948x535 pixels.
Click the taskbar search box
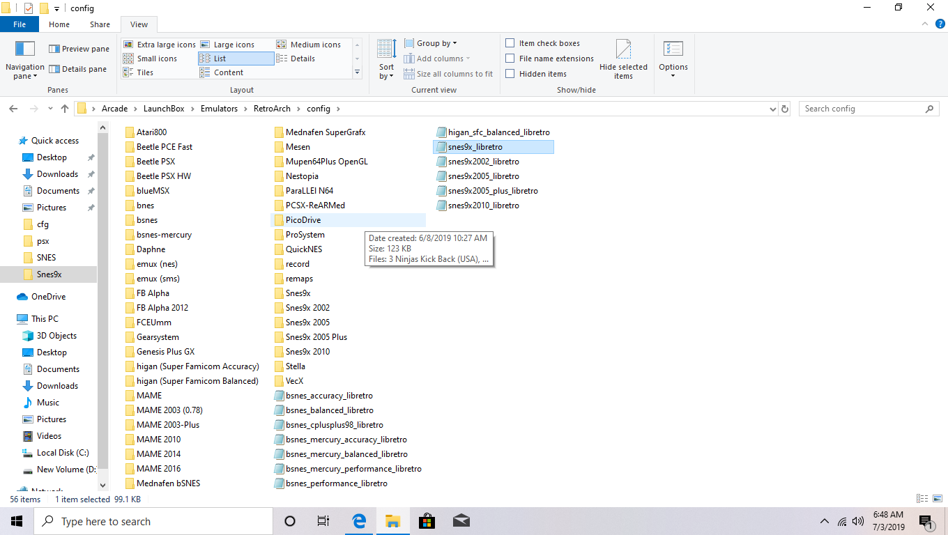153,521
